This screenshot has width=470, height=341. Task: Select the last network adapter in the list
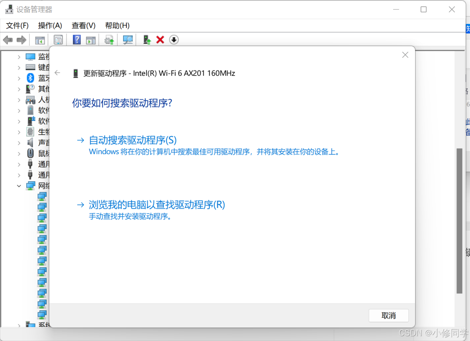[42, 314]
